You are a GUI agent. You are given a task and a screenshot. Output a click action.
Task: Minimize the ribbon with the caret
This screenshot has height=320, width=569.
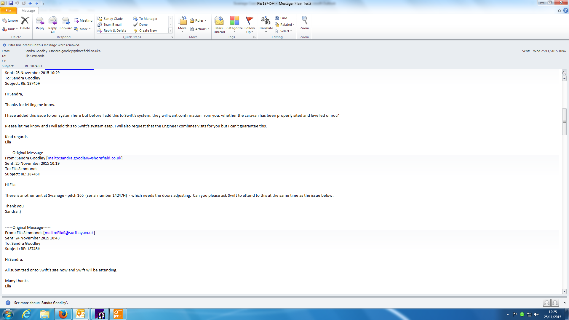(559, 11)
